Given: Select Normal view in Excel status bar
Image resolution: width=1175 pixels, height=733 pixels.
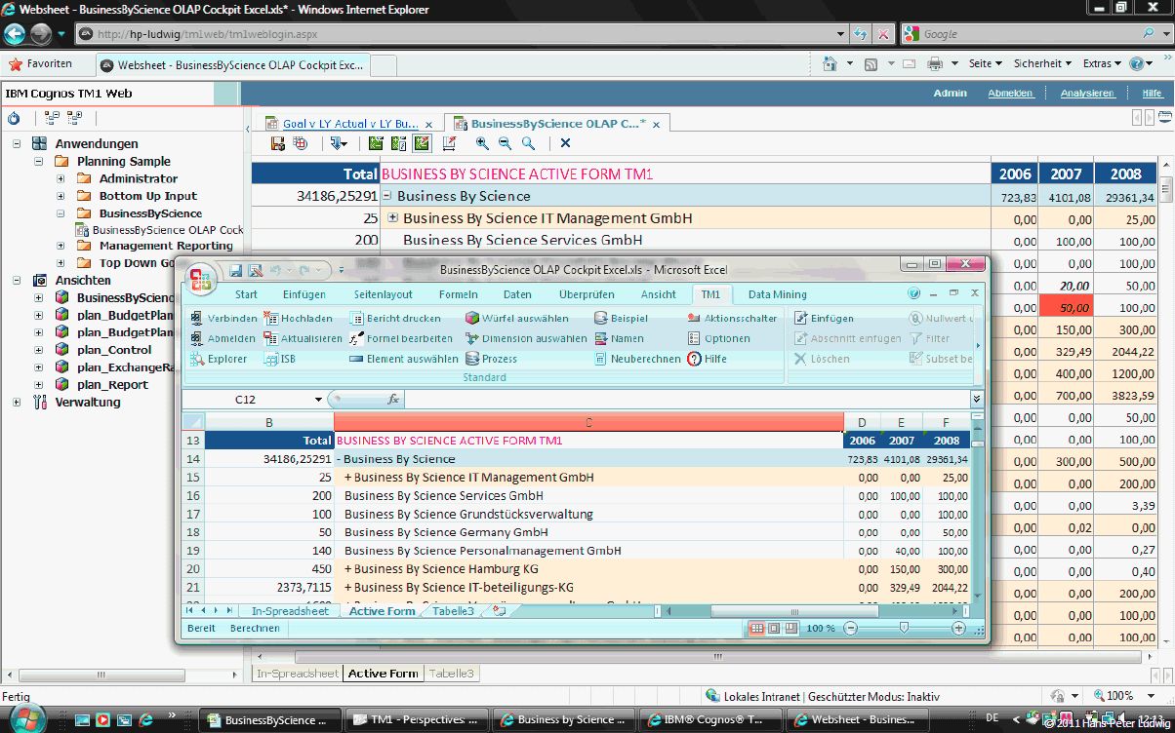Looking at the screenshot, I should 756,629.
